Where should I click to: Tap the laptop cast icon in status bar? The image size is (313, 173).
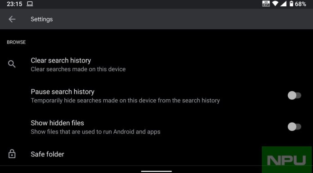pos(30,4)
